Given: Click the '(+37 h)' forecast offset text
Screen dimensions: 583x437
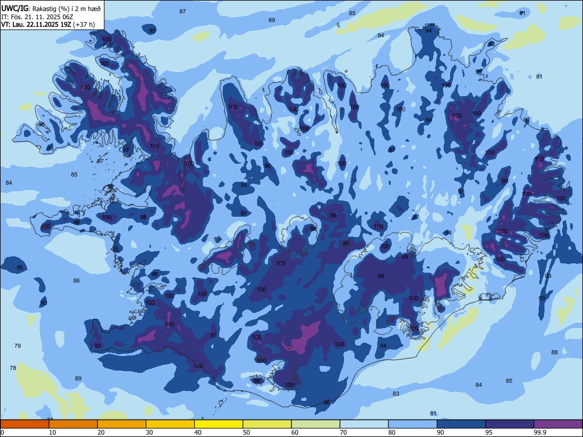Looking at the screenshot, I should point(84,24).
